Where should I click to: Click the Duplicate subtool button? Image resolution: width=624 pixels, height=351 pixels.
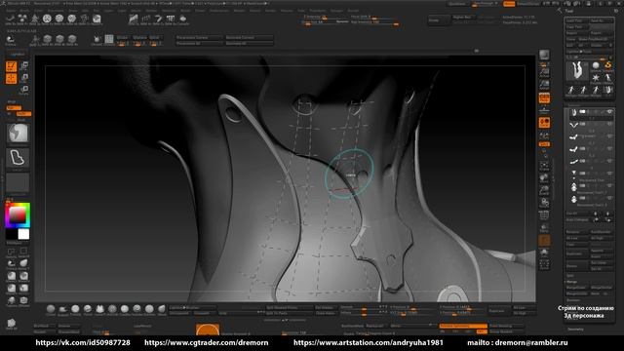(x=577, y=253)
